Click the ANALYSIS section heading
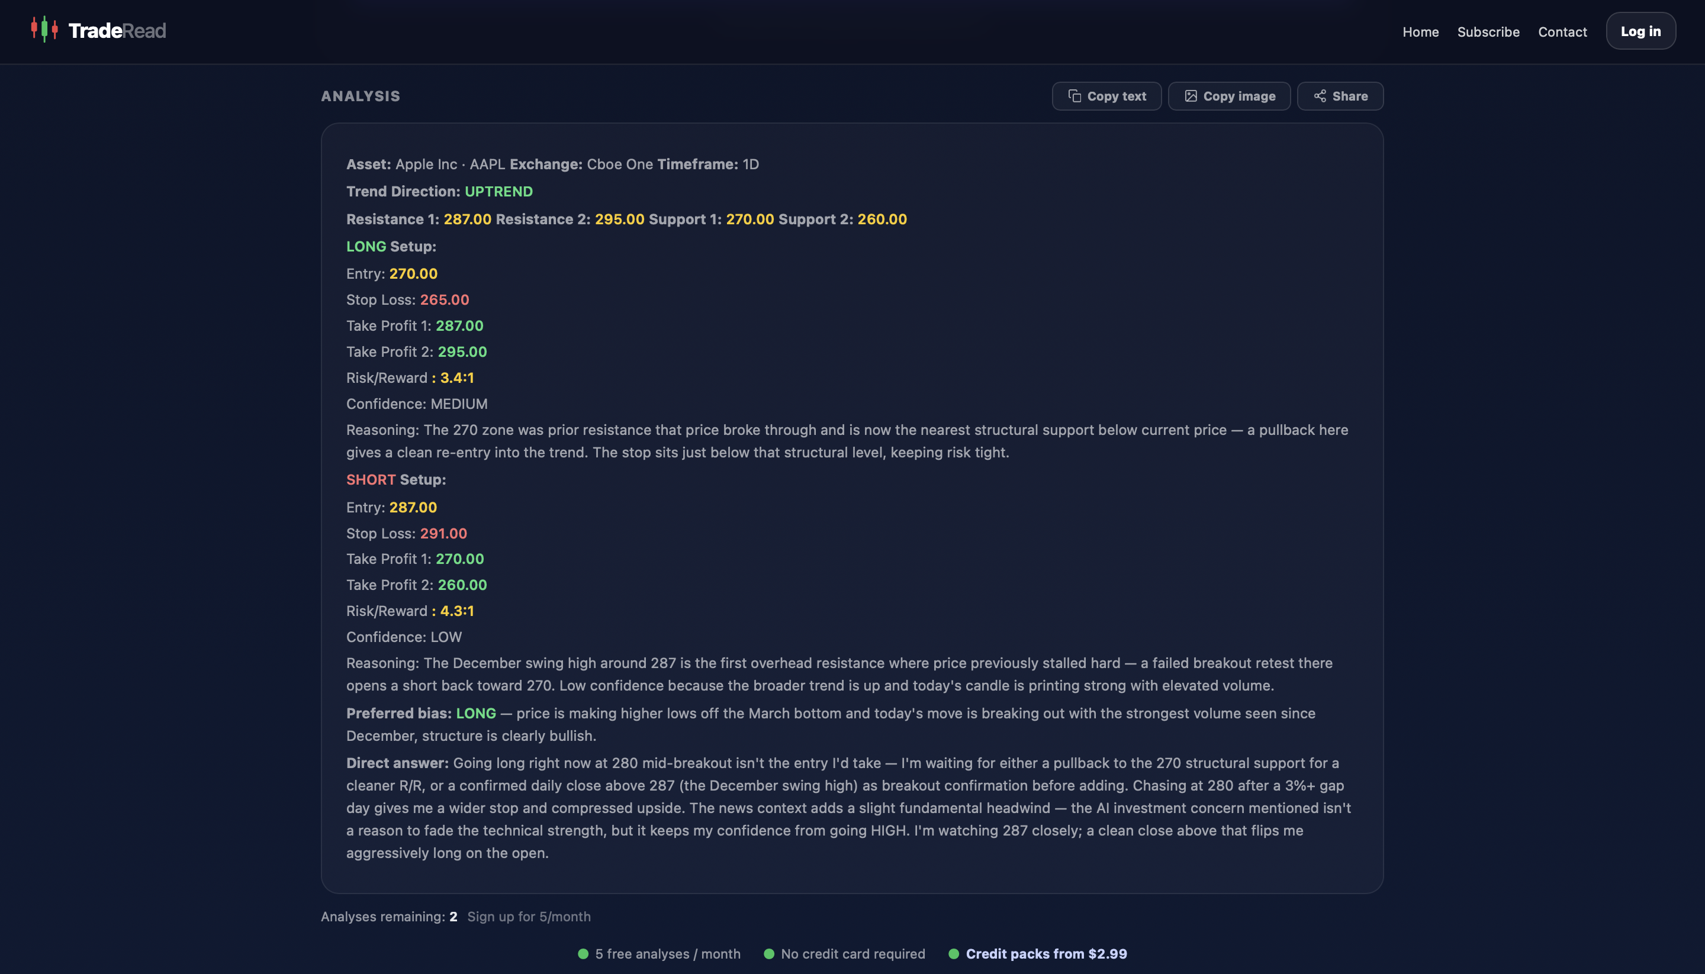Image resolution: width=1705 pixels, height=974 pixels. 361,96
